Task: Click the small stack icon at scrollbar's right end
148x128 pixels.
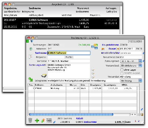Action: pos(142,115)
